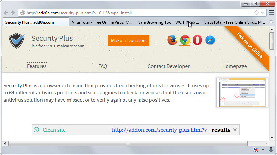Click the Make a Donation button
The height and width of the screenshot is (155, 277).
(x=128, y=40)
